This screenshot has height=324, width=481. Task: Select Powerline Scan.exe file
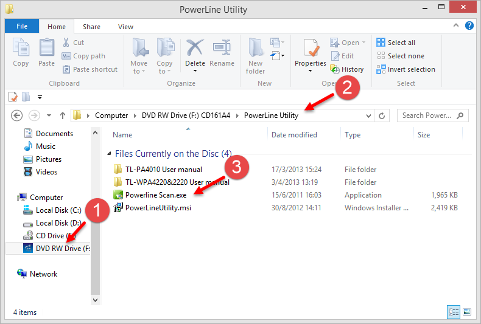tap(150, 195)
